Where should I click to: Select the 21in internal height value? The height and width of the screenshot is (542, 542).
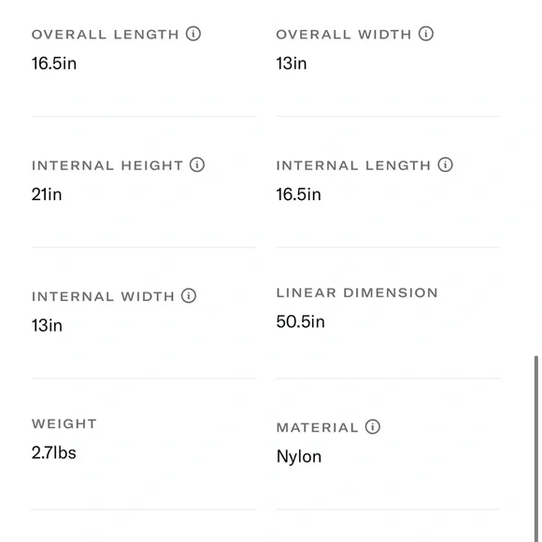coord(47,194)
